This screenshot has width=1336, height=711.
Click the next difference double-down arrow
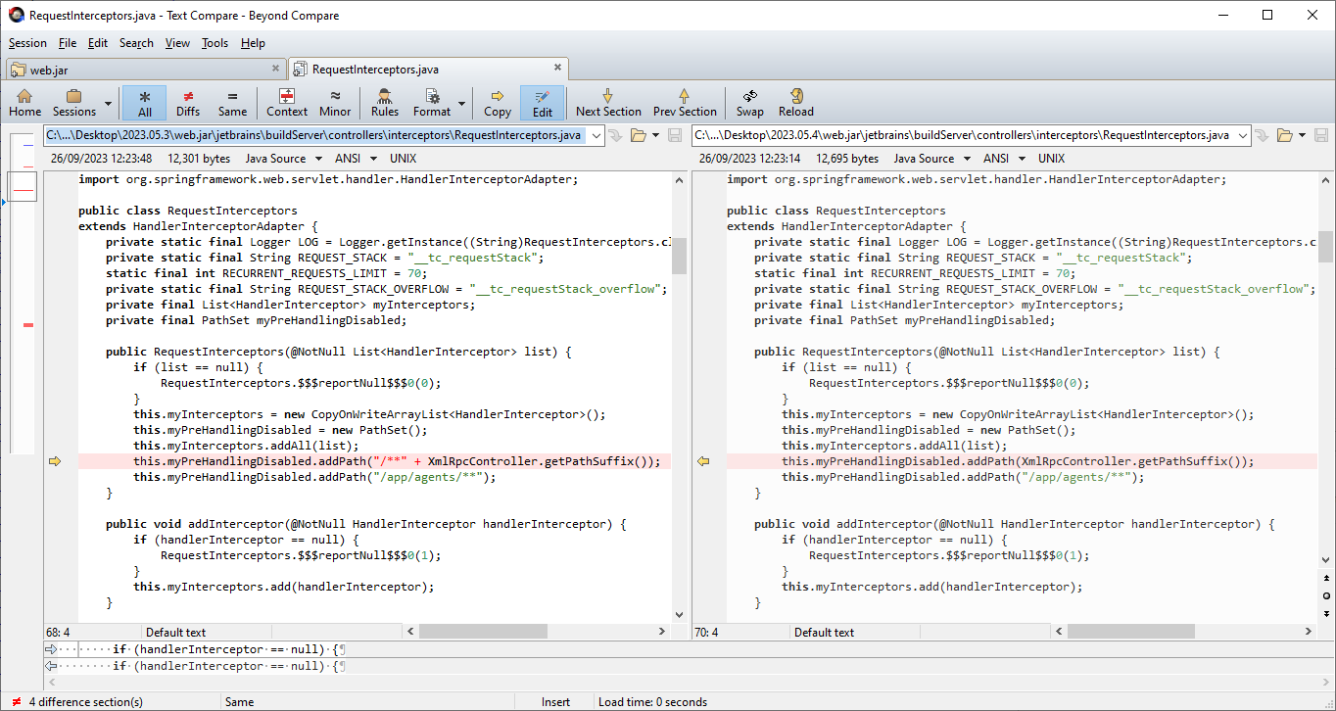pyautogui.click(x=1326, y=612)
